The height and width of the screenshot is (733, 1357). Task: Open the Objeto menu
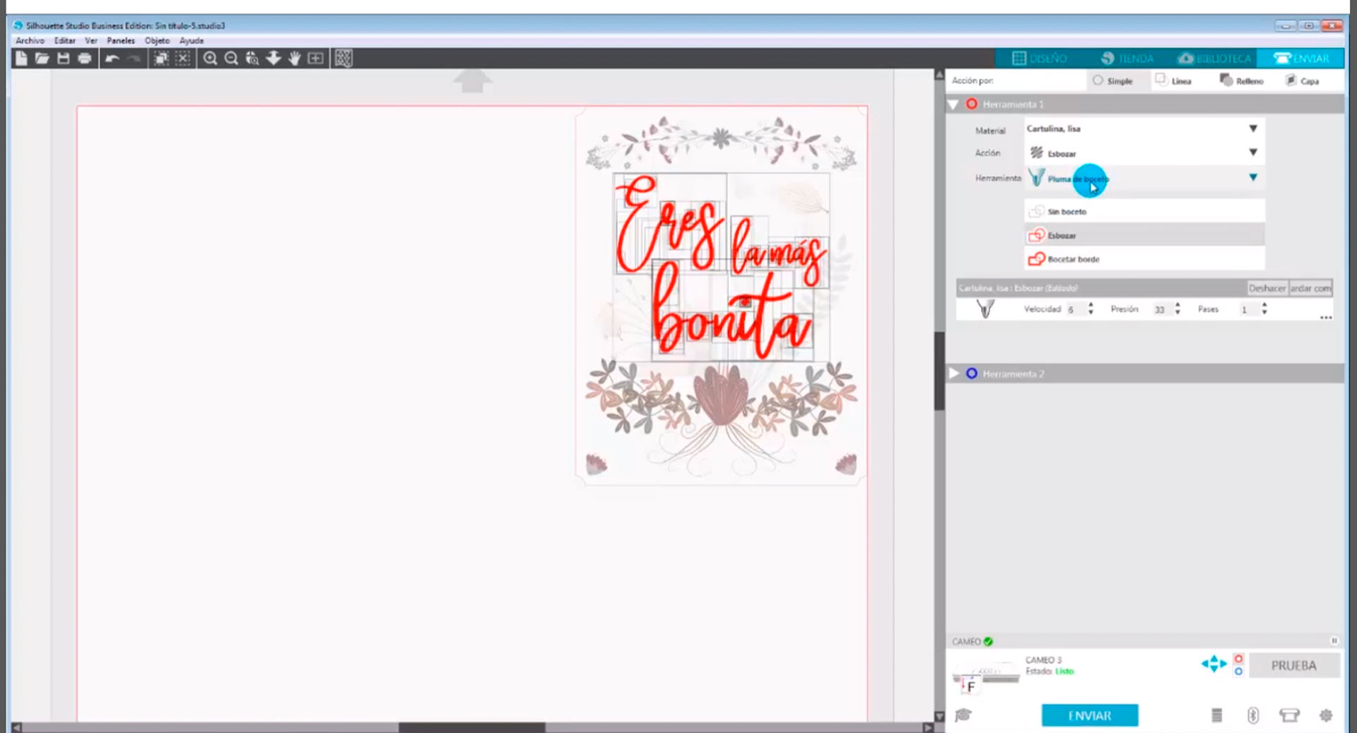point(158,41)
